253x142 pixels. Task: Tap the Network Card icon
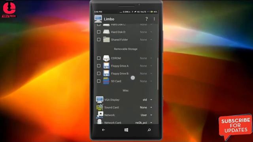(x=100, y=122)
